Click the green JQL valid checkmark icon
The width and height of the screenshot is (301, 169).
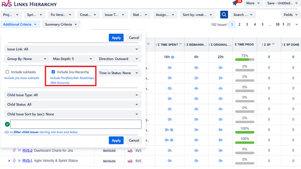click(x=7, y=124)
